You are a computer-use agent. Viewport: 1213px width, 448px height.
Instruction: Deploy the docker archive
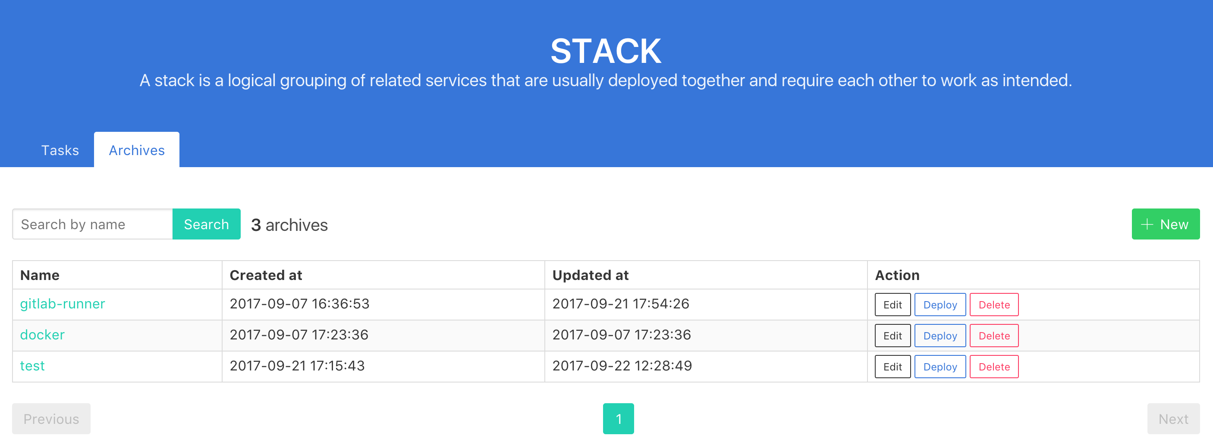coord(940,336)
